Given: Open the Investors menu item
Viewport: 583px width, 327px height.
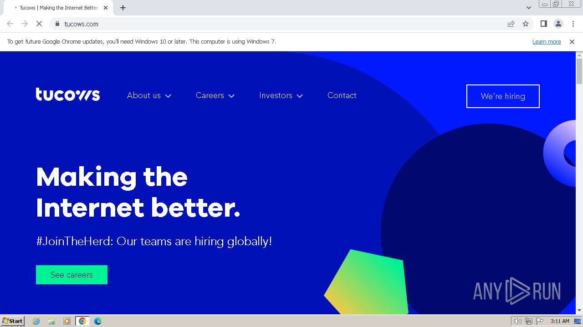Looking at the screenshot, I should click(276, 95).
